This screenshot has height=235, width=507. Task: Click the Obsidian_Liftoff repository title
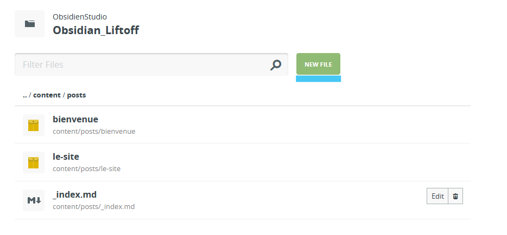coord(96,30)
